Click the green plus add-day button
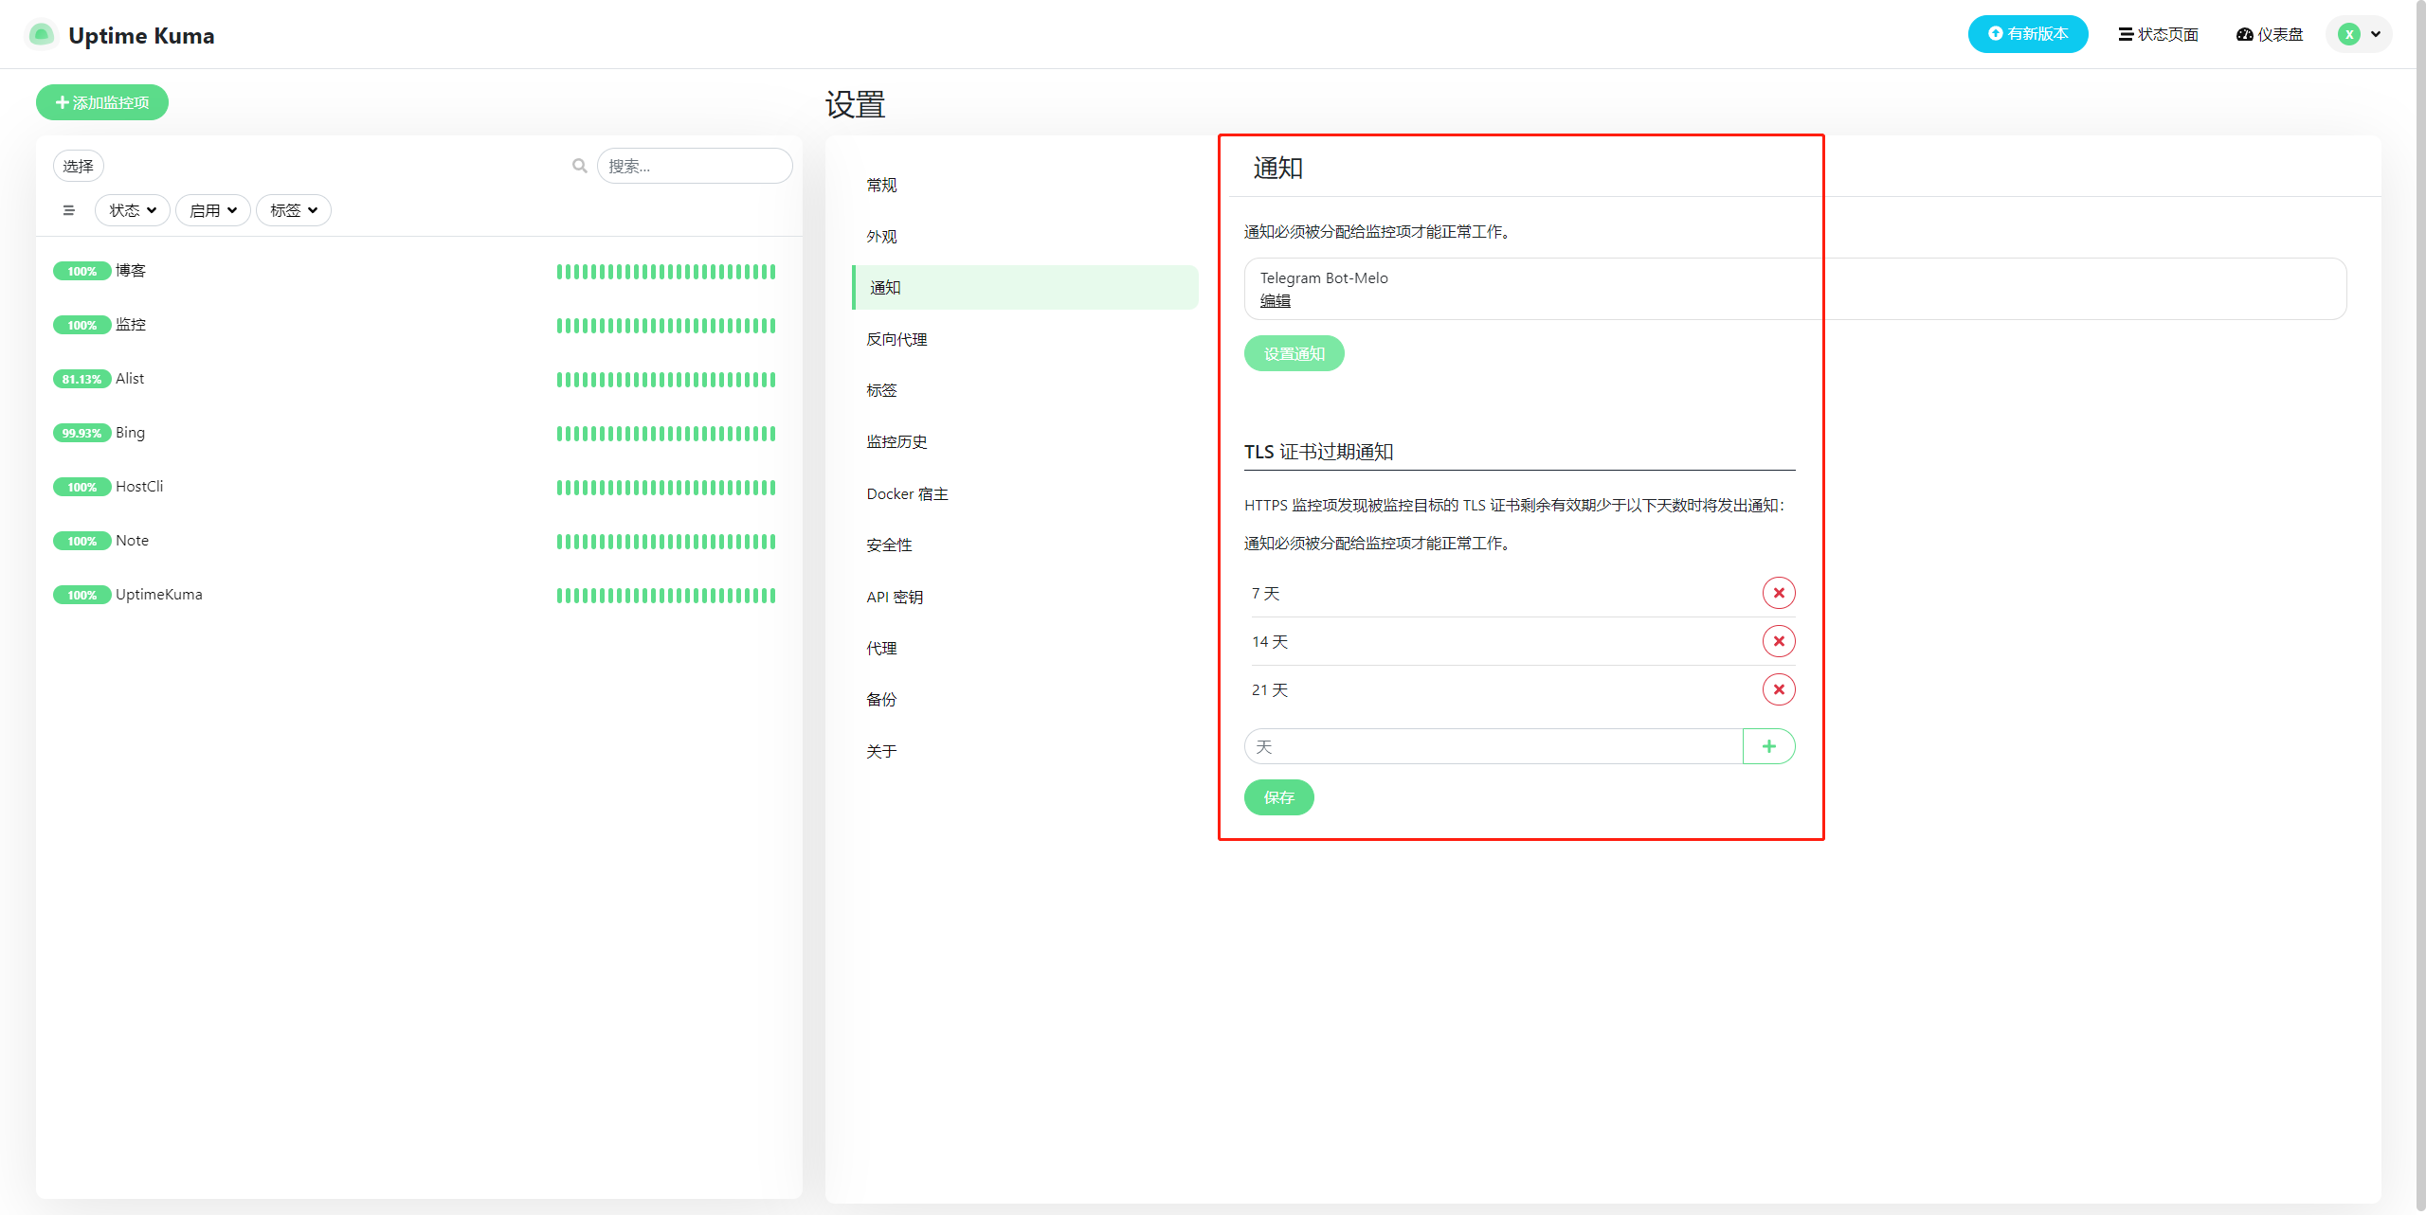The width and height of the screenshot is (2426, 1215). click(x=1768, y=746)
